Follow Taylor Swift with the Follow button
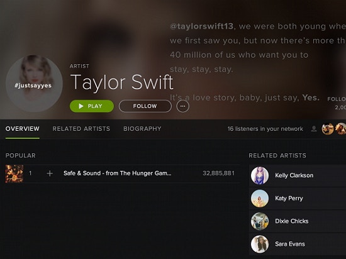 tap(145, 106)
